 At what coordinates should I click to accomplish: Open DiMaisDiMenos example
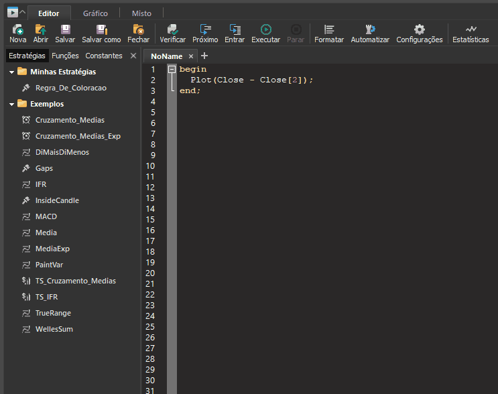tap(62, 152)
